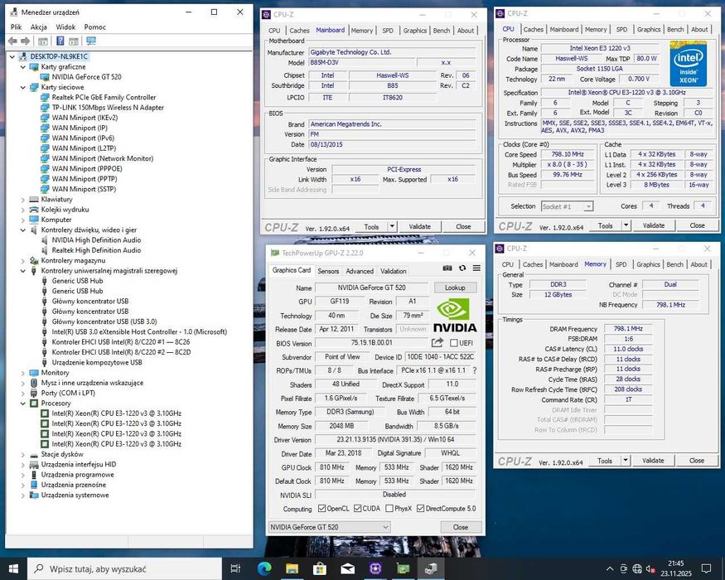Click the GPU-Z screenshot camera icon

[447, 268]
